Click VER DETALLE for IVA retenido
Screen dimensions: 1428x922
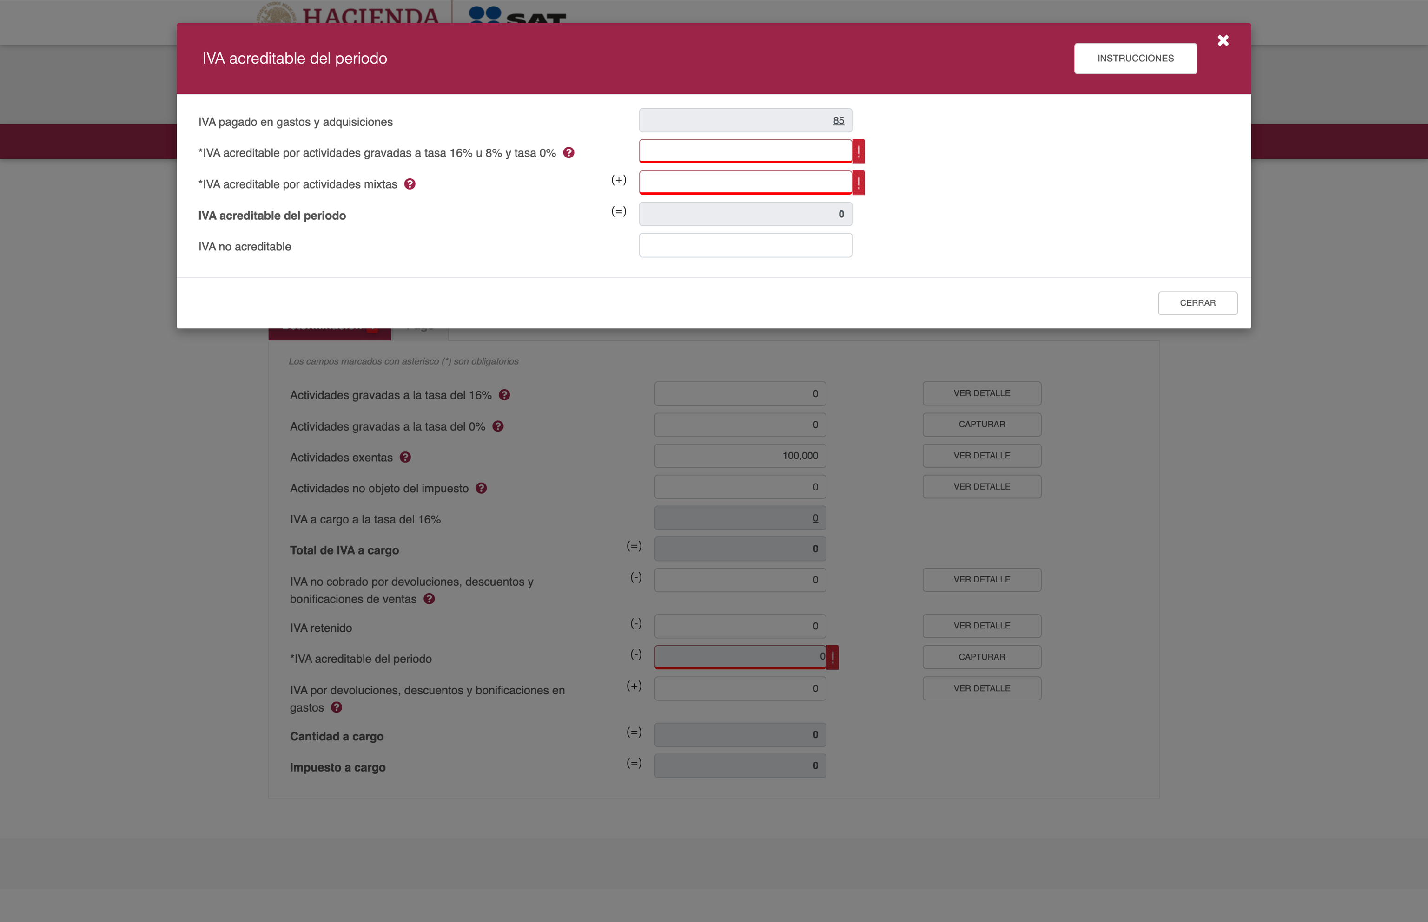coord(981,626)
